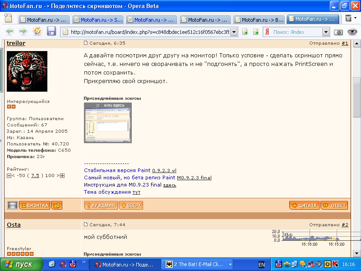Open the тут discussion link

(136, 192)
